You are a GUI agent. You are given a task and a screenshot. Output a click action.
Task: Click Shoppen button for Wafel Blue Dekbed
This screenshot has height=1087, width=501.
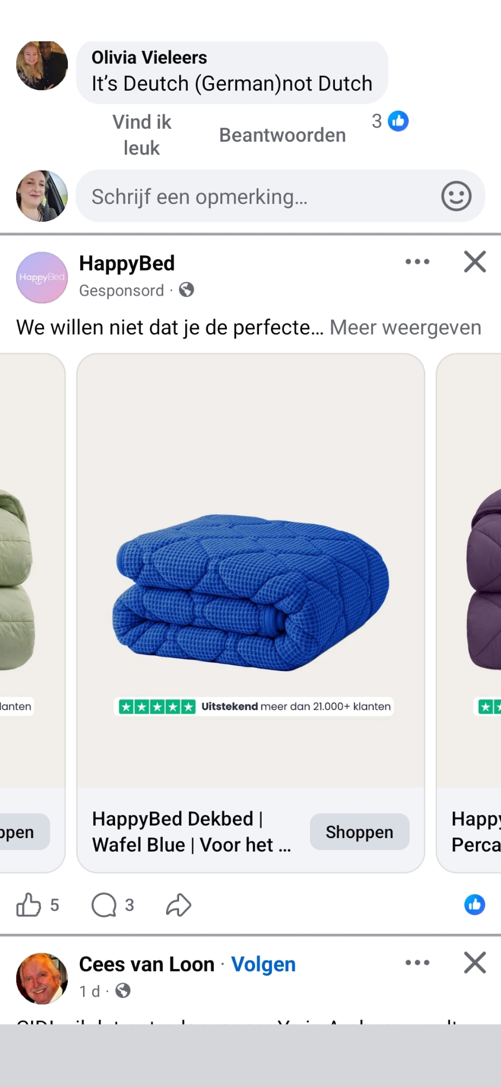(x=359, y=832)
